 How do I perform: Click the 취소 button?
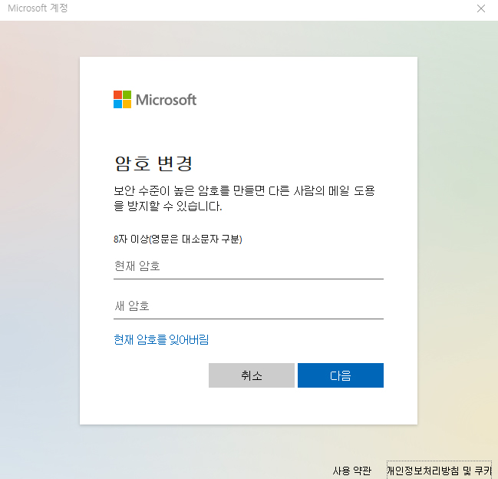tap(252, 375)
